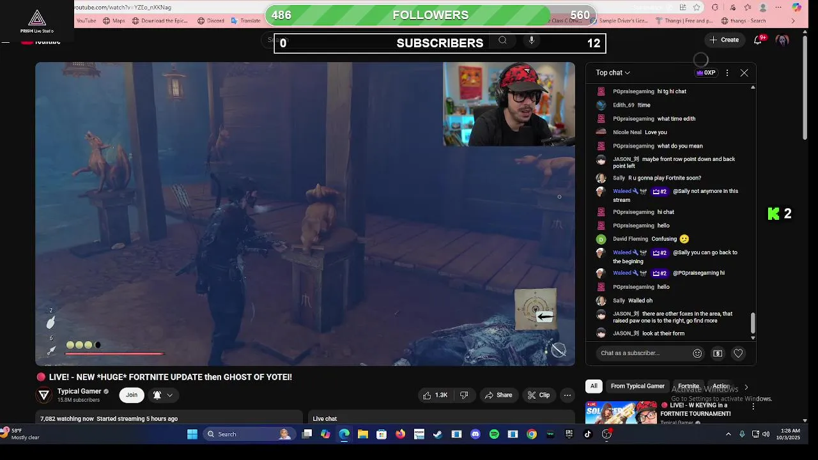The image size is (818, 460).
Task: Open Typical Gamer channel avatar
Action: [x=44, y=395]
